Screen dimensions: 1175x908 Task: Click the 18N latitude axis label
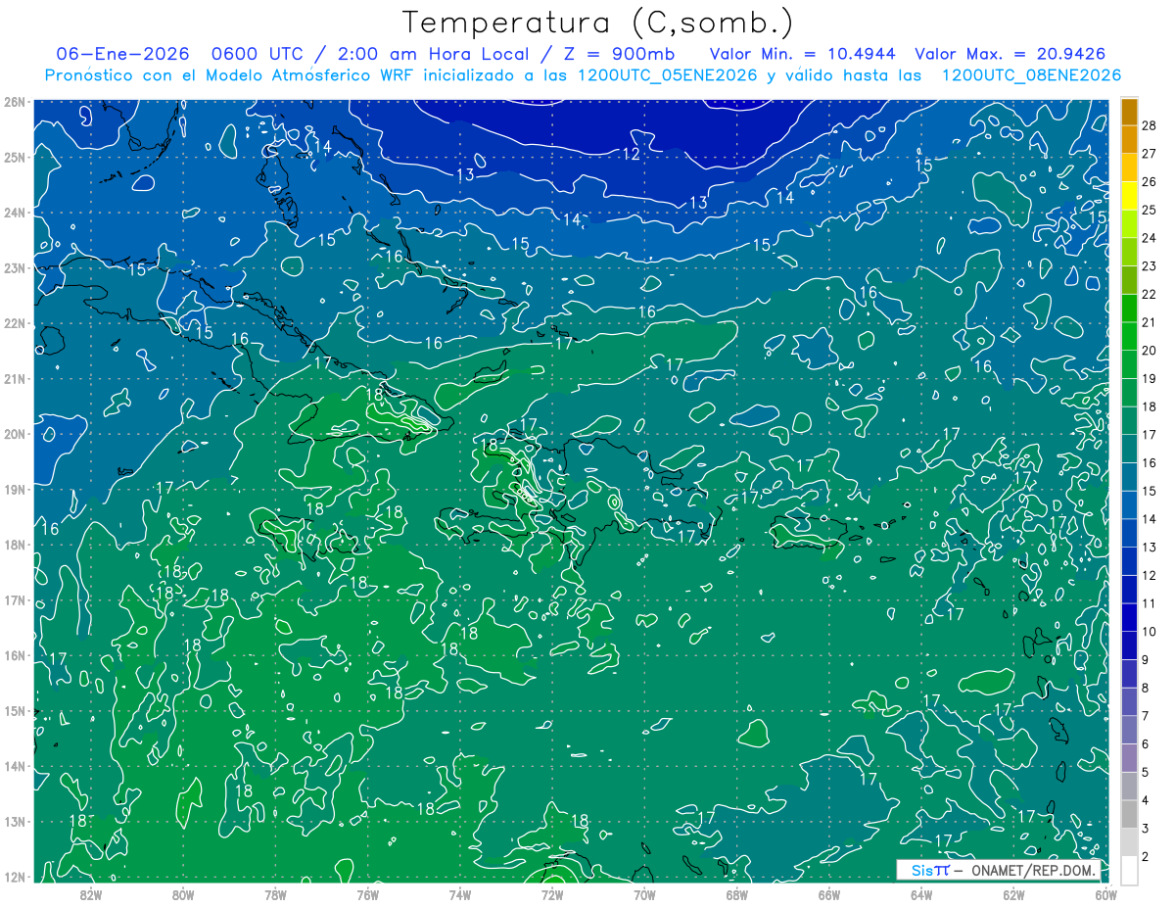[x=14, y=545]
